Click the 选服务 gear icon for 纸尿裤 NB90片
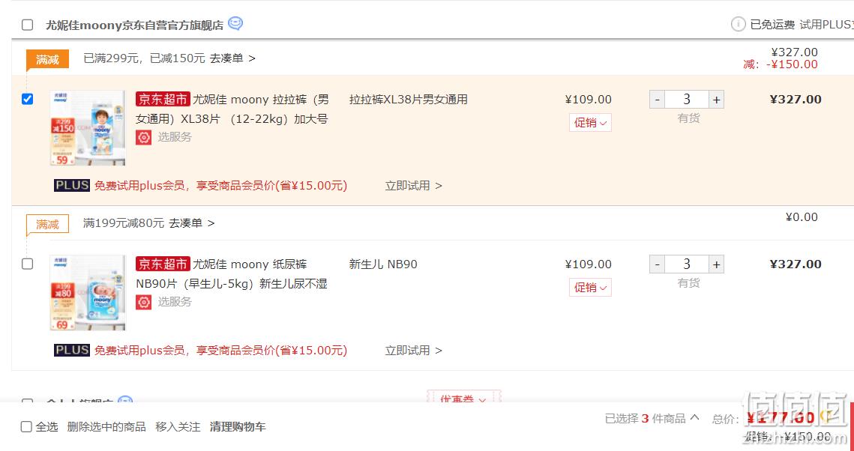 click(x=144, y=302)
